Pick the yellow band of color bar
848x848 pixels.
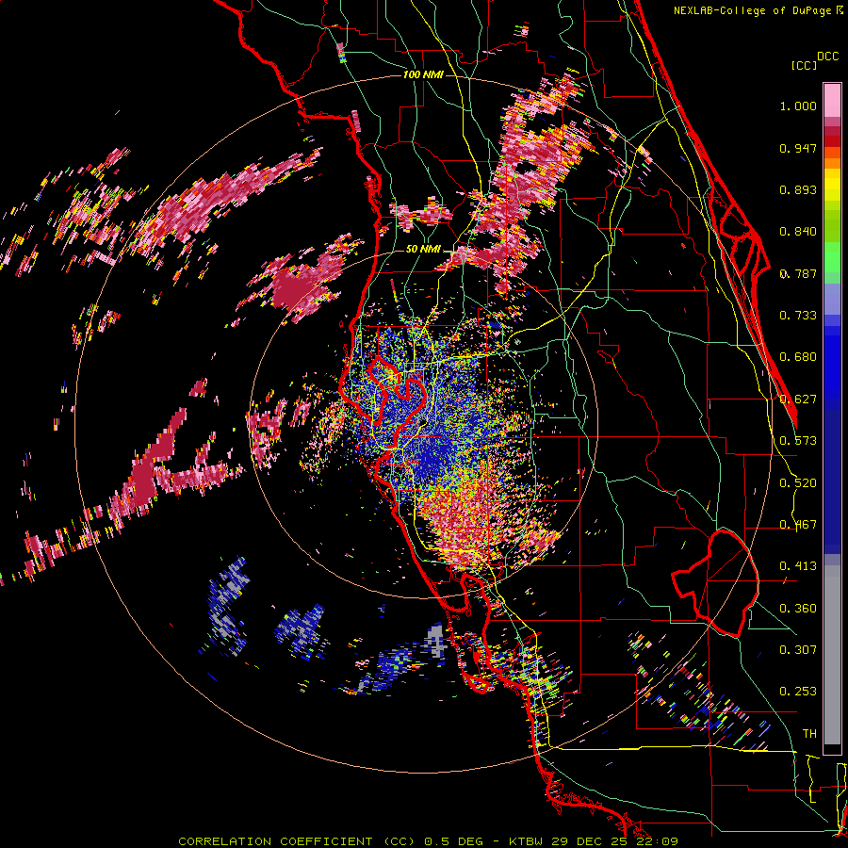[832, 187]
